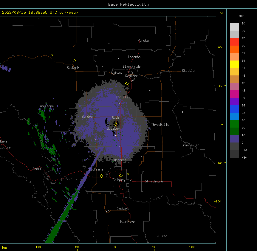Click the Sundre label

87,117
